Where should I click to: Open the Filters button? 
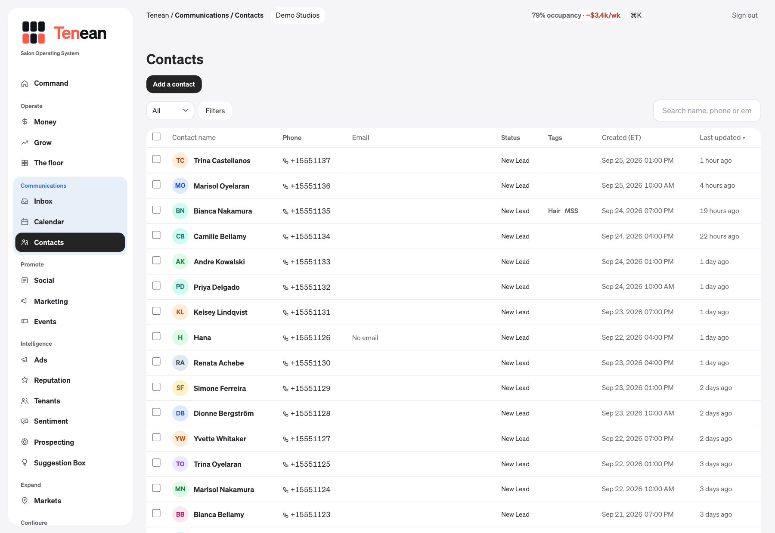(215, 111)
